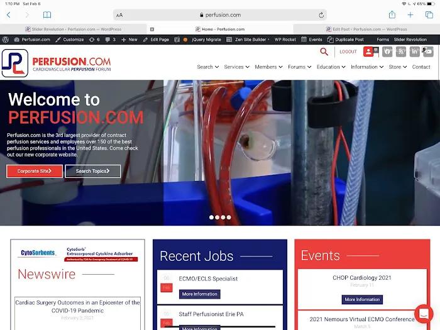Close the Home - Perfusion.com tab
This screenshot has width=440, height=330.
click(x=152, y=29)
